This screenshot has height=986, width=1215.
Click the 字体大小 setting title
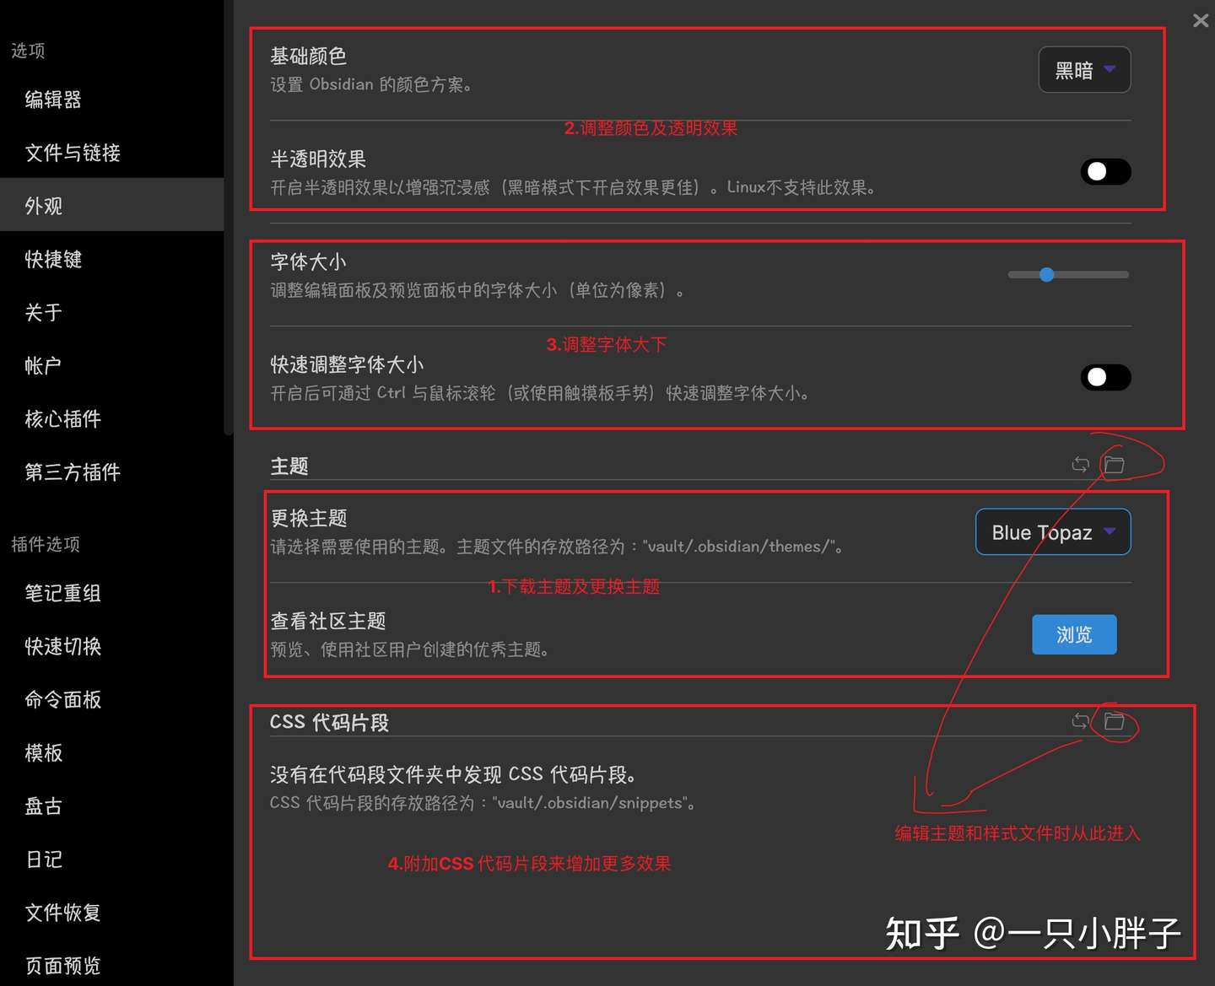coord(309,261)
